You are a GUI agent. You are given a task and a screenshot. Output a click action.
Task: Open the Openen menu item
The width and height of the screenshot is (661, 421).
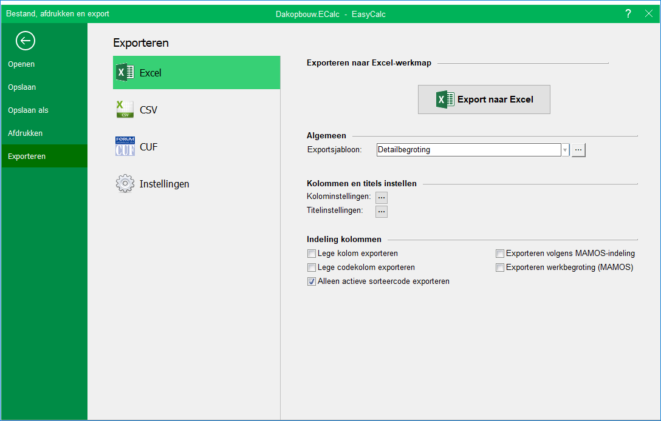point(21,64)
